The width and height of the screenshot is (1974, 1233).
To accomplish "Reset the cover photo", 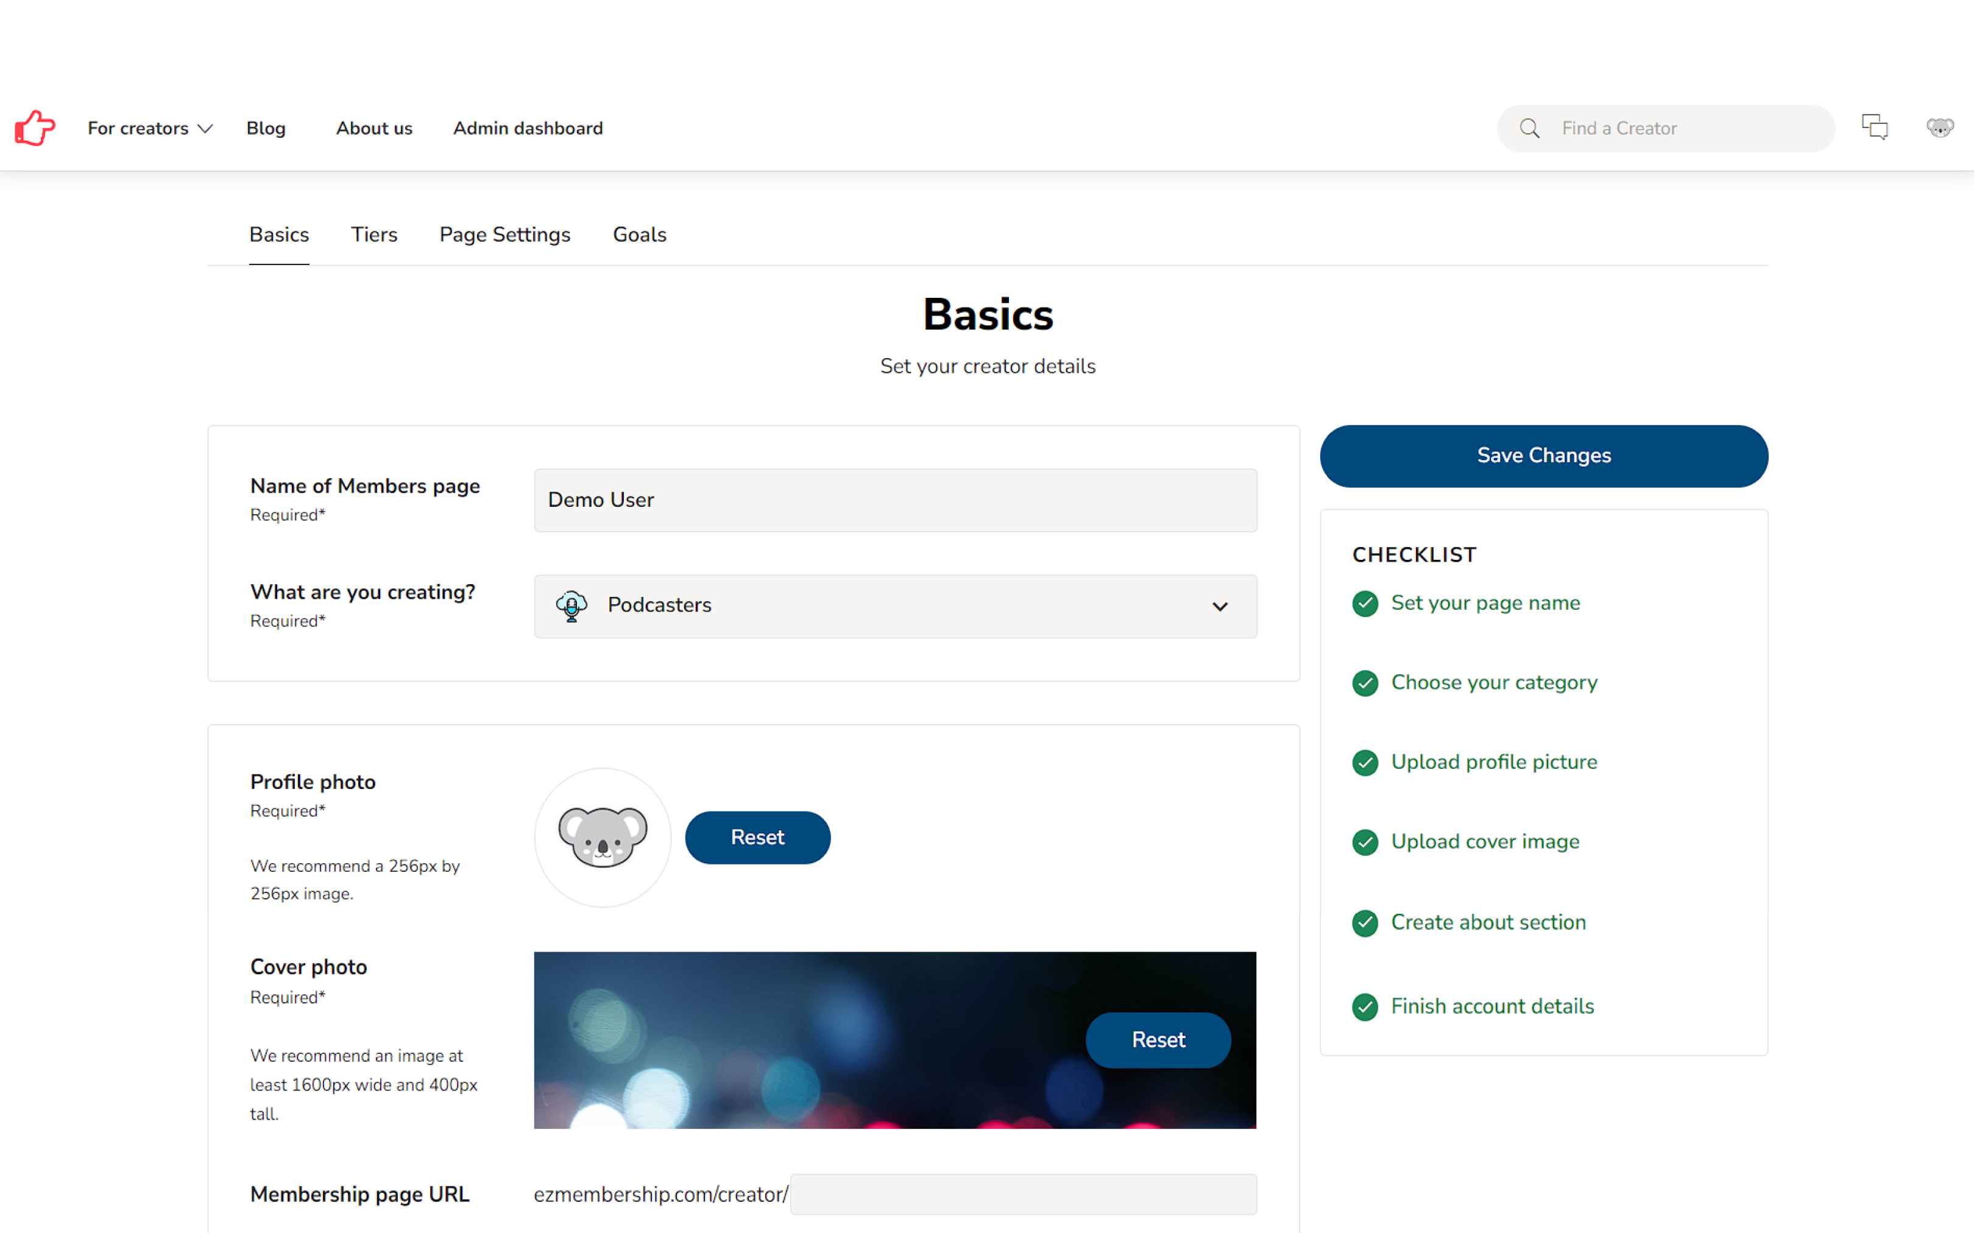I will pyautogui.click(x=1158, y=1040).
